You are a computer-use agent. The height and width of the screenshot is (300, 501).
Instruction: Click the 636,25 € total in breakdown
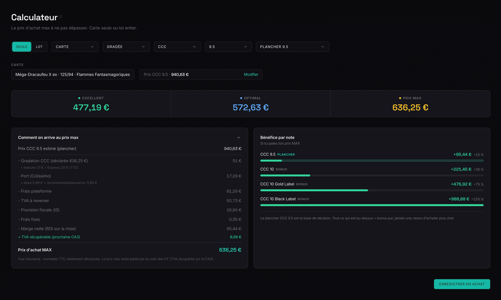(x=230, y=250)
